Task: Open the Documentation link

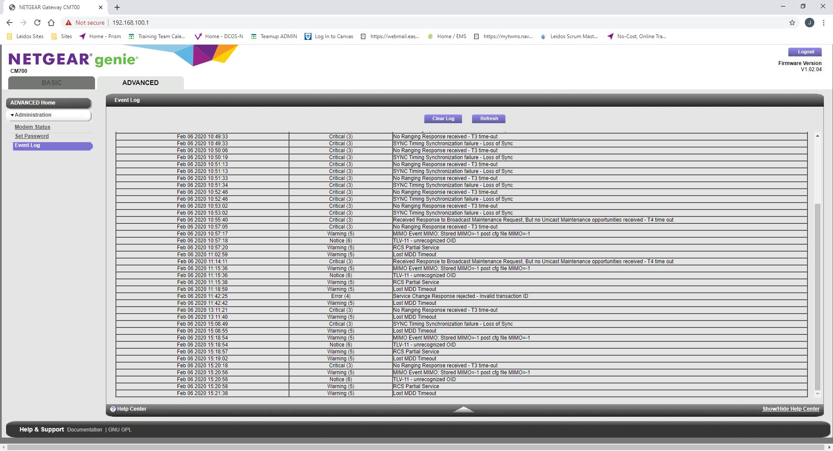Action: coord(85,430)
